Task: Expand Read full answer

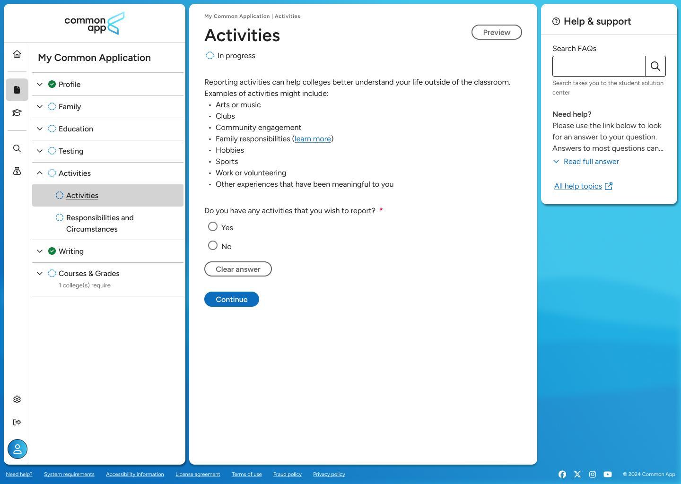Action: click(586, 162)
